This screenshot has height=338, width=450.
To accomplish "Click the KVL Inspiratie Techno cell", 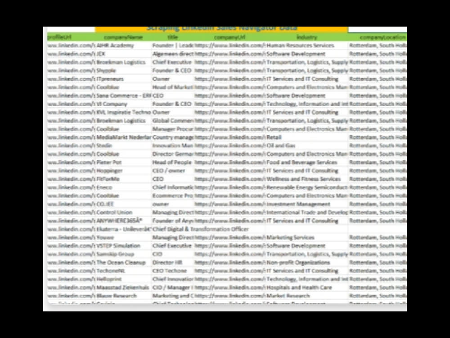I will point(124,112).
